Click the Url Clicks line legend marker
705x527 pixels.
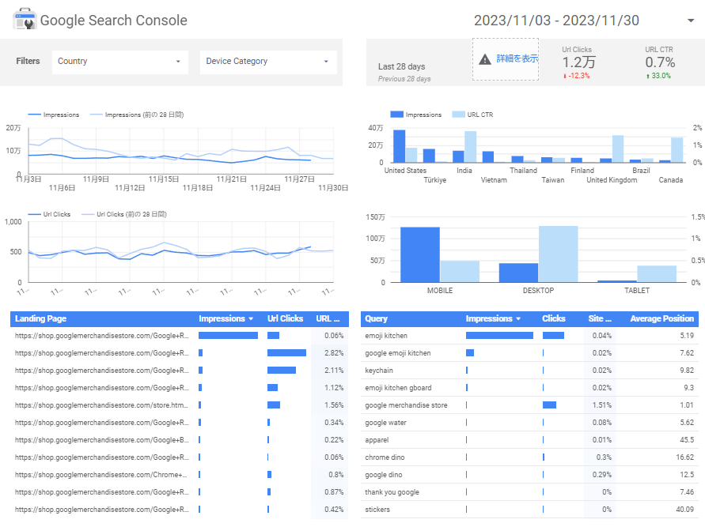click(x=34, y=214)
